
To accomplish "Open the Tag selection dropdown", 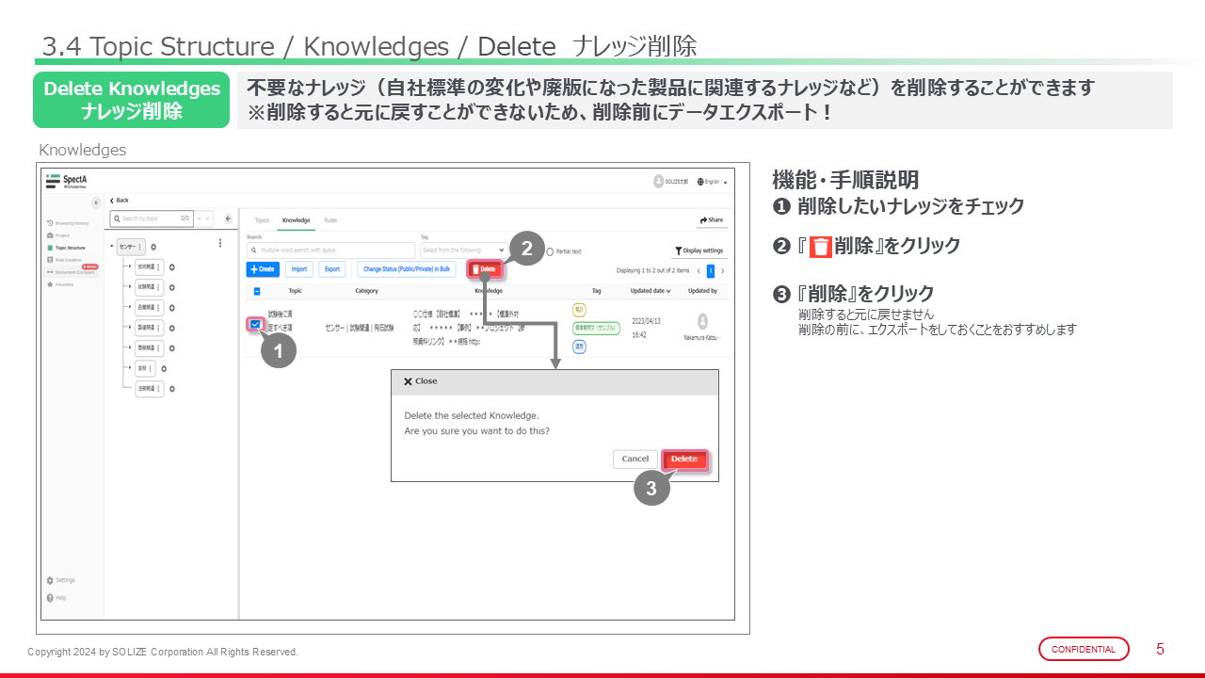I will coord(463,250).
